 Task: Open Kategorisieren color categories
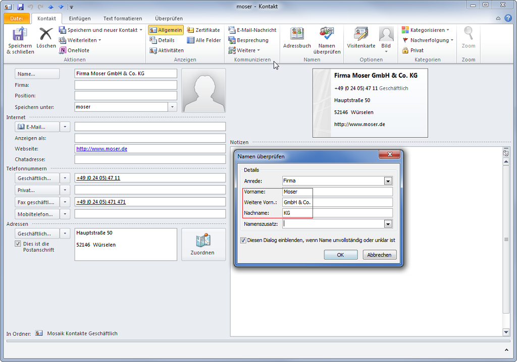point(426,30)
